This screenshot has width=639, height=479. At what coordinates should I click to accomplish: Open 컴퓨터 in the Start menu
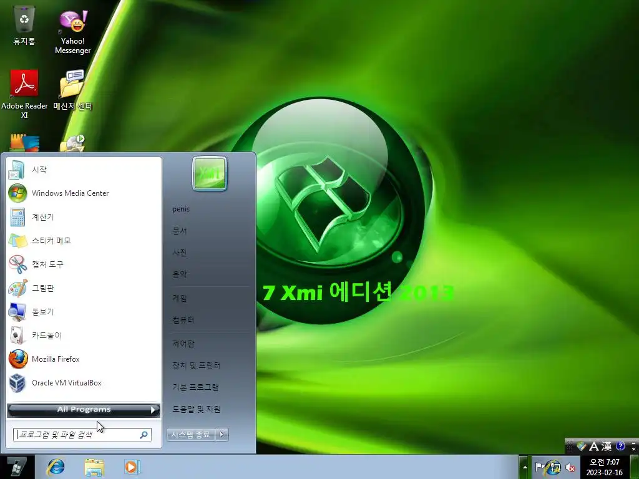point(183,320)
